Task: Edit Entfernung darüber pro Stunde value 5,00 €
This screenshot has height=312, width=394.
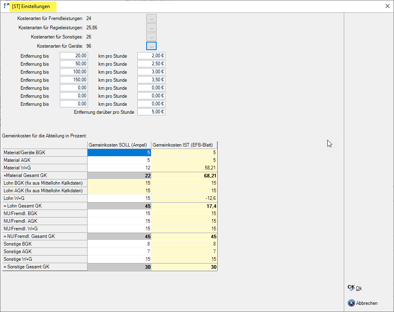Action: 151,112
